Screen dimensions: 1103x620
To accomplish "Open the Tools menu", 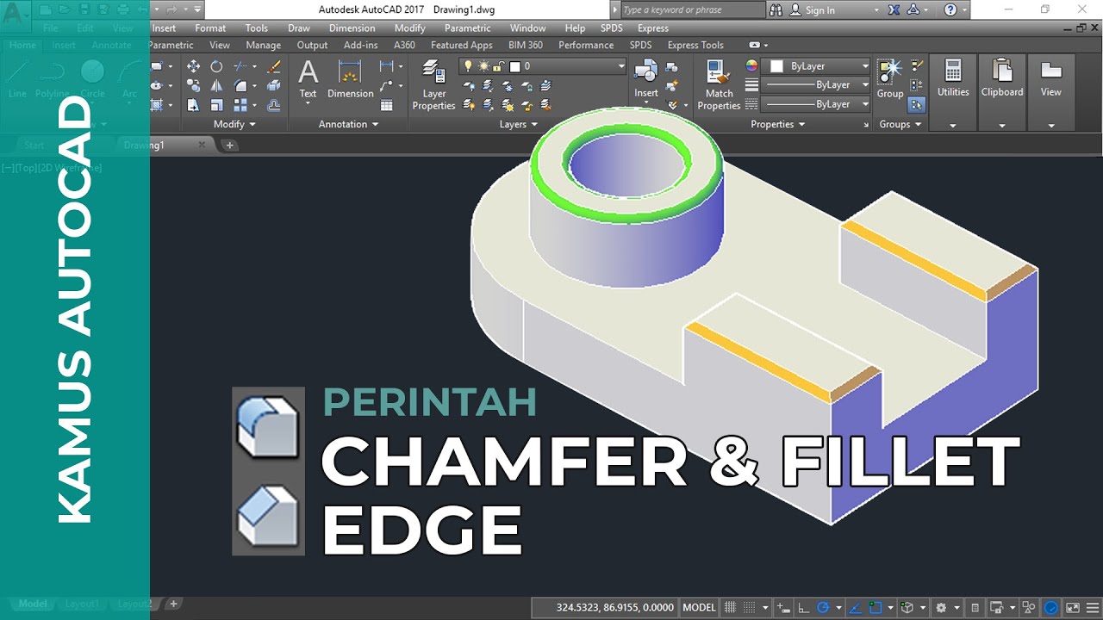I will [x=257, y=28].
